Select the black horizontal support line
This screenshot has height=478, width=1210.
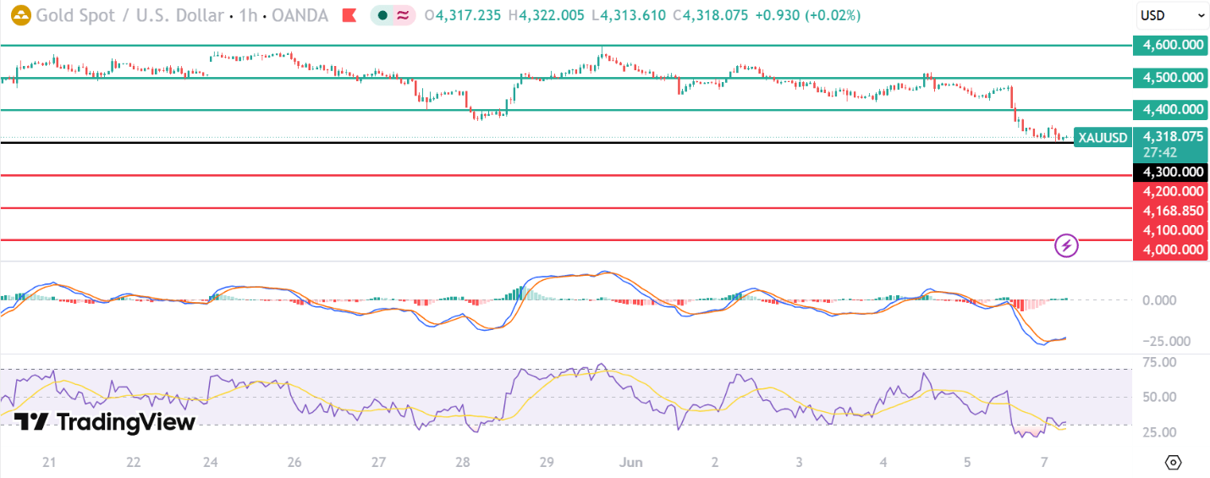point(566,142)
